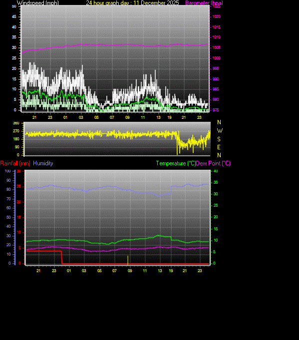
Task: Click 35 on the green temperature axis
Action: click(x=216, y=183)
